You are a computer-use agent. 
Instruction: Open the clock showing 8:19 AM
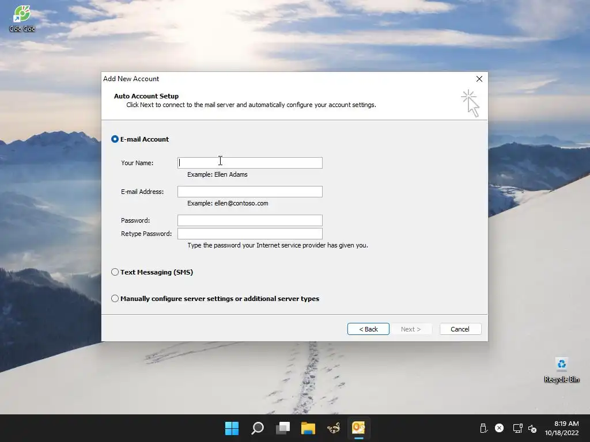pyautogui.click(x=562, y=428)
